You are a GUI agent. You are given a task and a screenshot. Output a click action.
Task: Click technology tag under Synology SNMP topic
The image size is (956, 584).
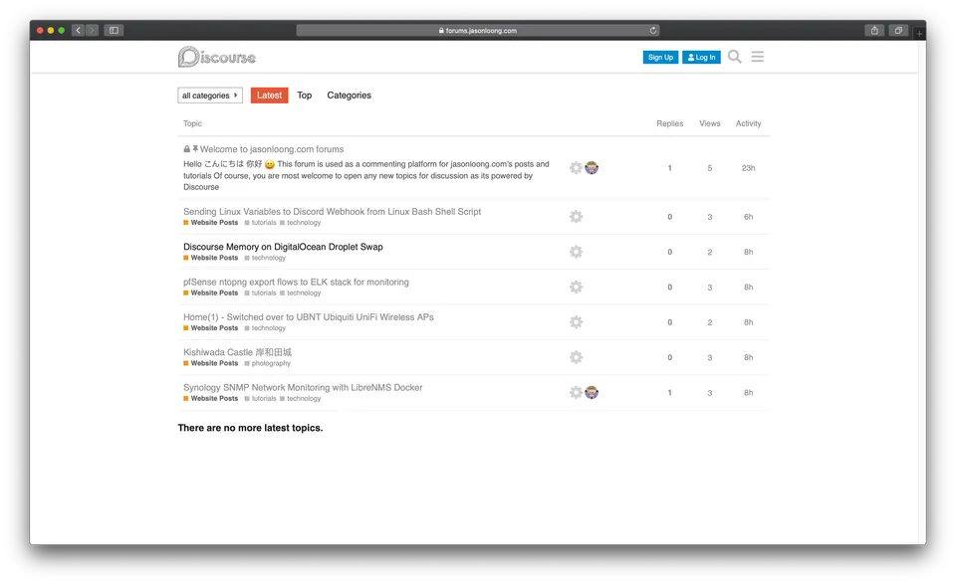[301, 399]
